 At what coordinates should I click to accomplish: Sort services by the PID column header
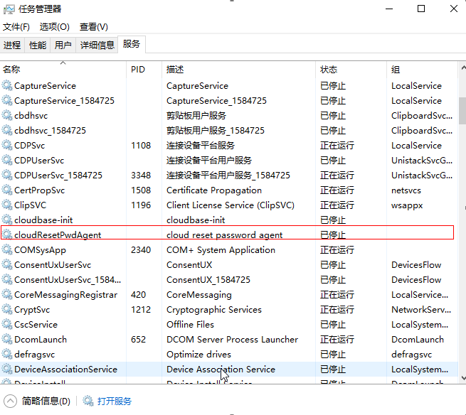[138, 70]
